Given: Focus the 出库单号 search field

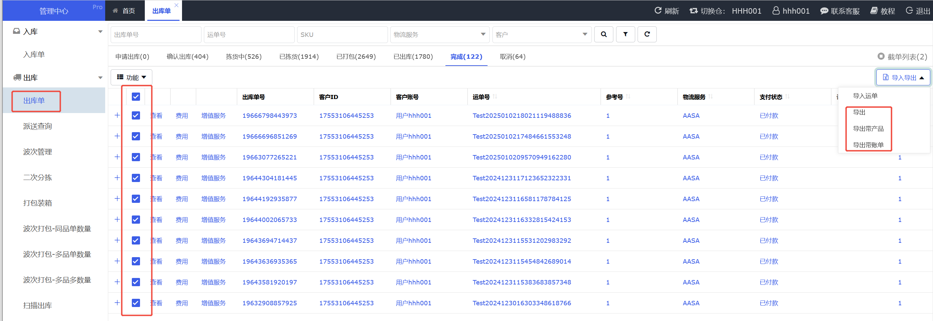Looking at the screenshot, I should (x=156, y=34).
